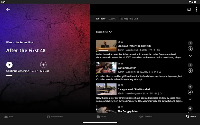Add the series to My List
200x125 pixels.
pos(43,65)
